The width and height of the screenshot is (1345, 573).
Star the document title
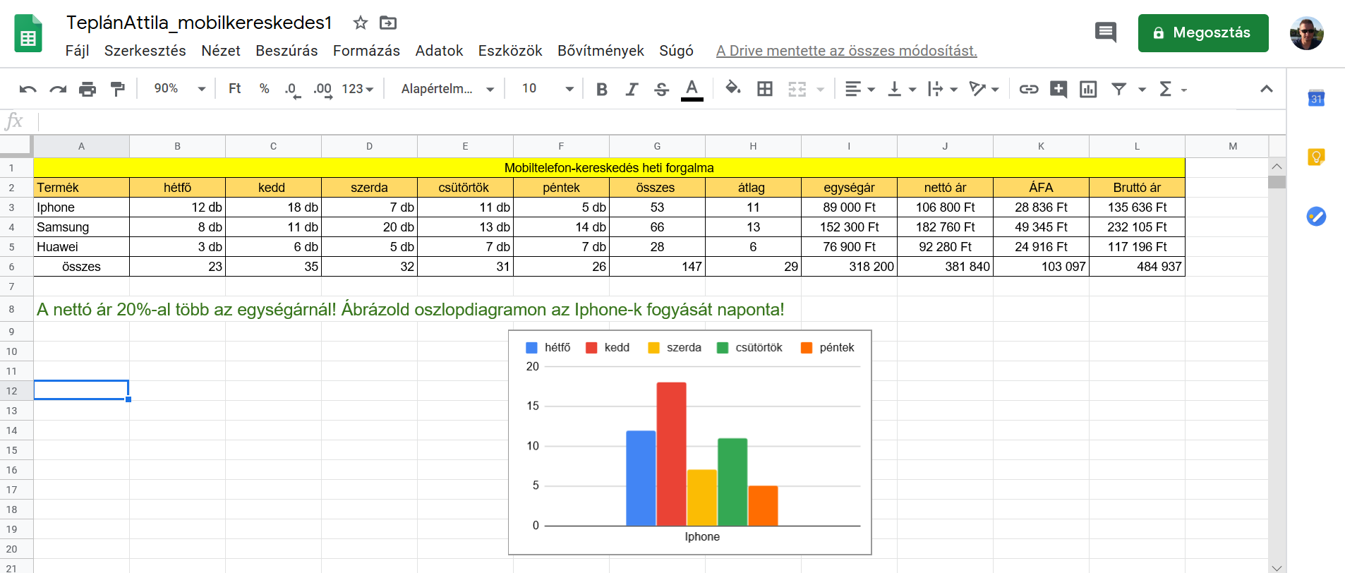361,23
